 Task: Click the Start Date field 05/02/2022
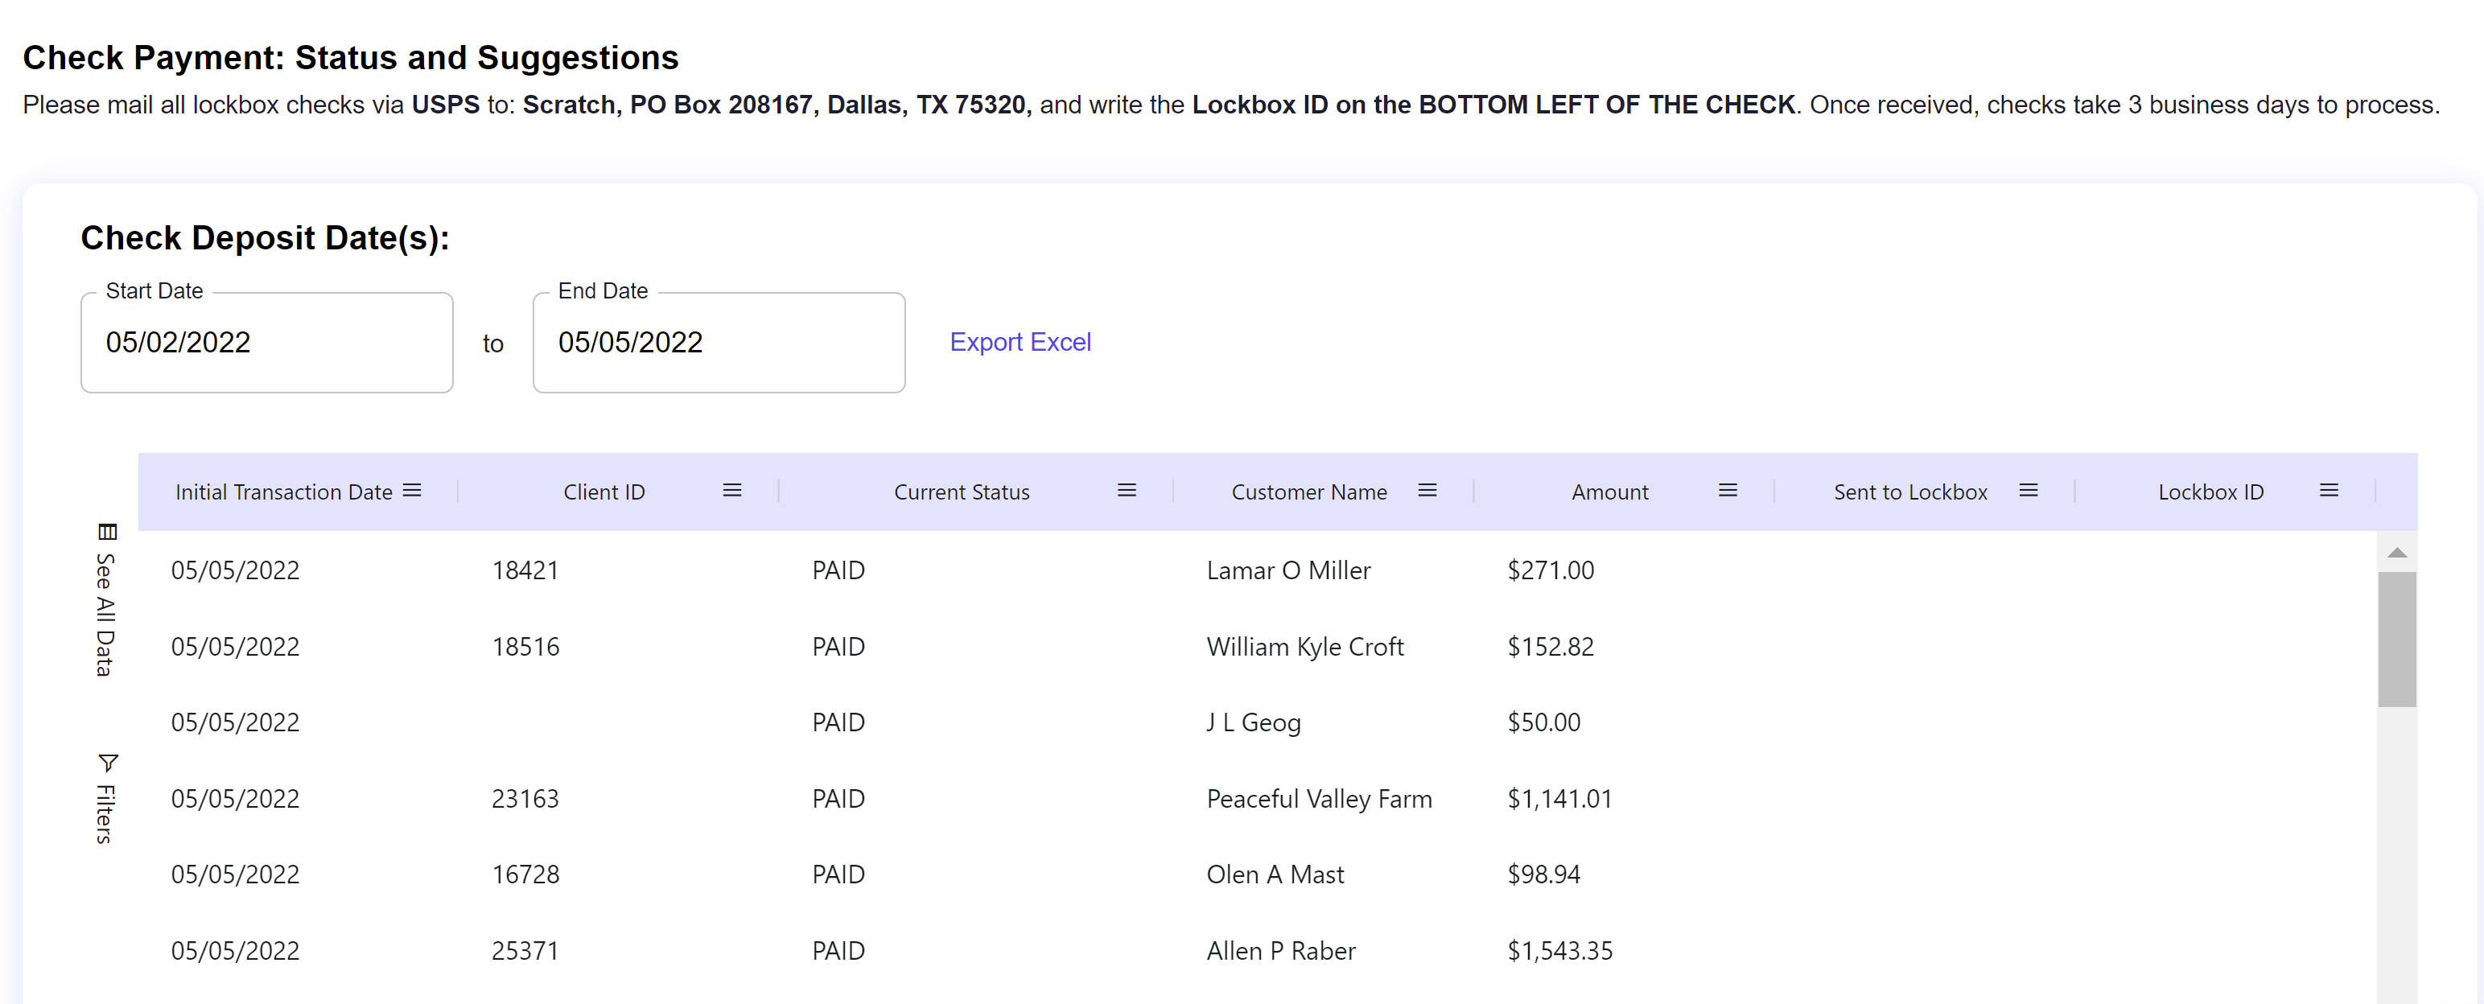pos(267,343)
